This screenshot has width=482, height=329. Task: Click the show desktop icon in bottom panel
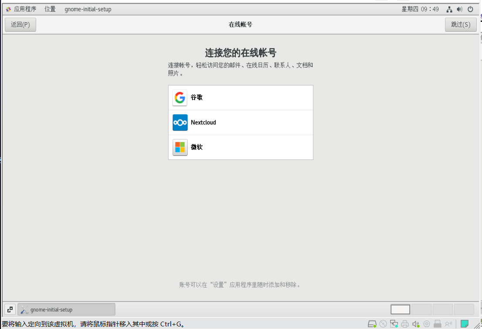[10, 309]
